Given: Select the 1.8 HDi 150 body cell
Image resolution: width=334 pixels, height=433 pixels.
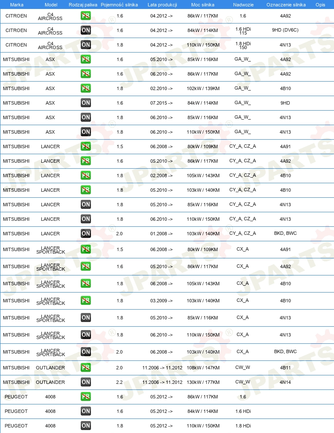Looking at the screenshot, I should point(243,45).
